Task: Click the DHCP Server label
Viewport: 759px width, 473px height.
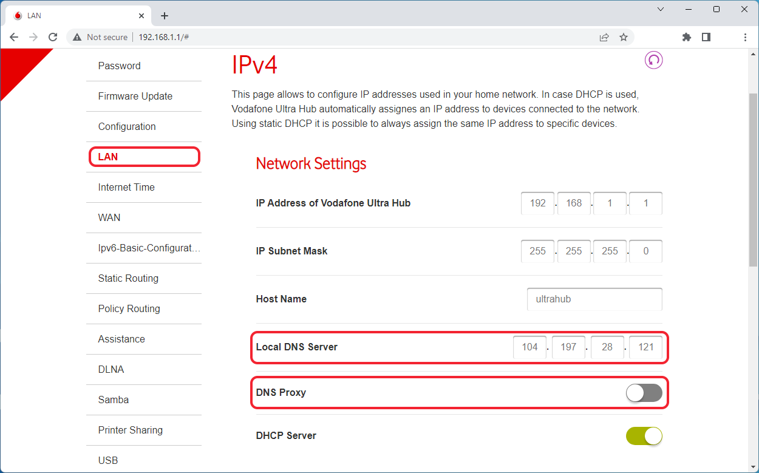Action: 286,436
